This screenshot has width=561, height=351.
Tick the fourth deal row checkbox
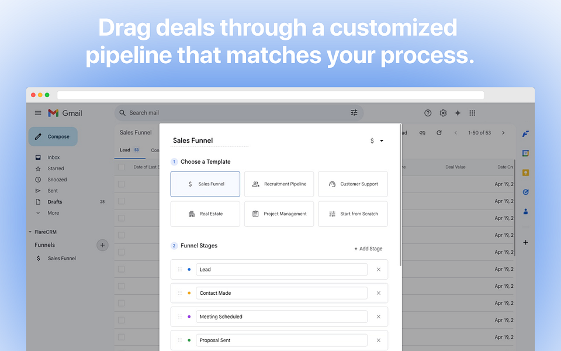122,235
